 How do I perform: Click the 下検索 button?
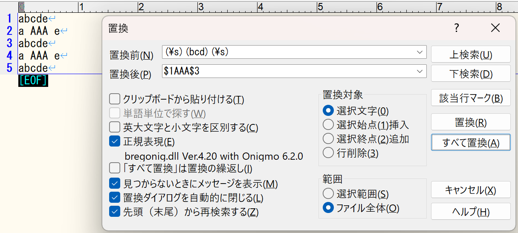(x=471, y=74)
